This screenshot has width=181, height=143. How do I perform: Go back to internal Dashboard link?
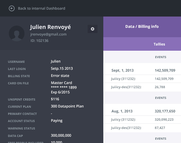pyautogui.click(x=41, y=8)
